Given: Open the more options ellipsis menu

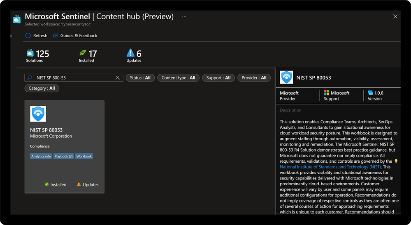Looking at the screenshot, I should pyautogui.click(x=184, y=16).
